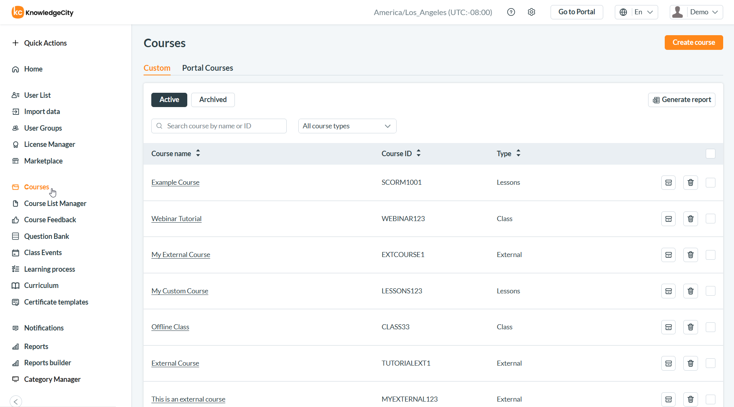Image resolution: width=734 pixels, height=407 pixels.
Task: Open the Webinar Tutorial course link
Action: pyautogui.click(x=176, y=219)
